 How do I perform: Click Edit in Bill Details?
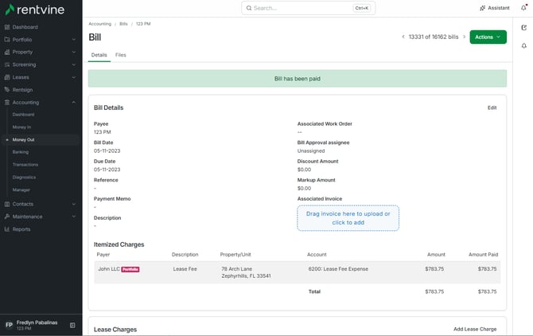point(492,107)
